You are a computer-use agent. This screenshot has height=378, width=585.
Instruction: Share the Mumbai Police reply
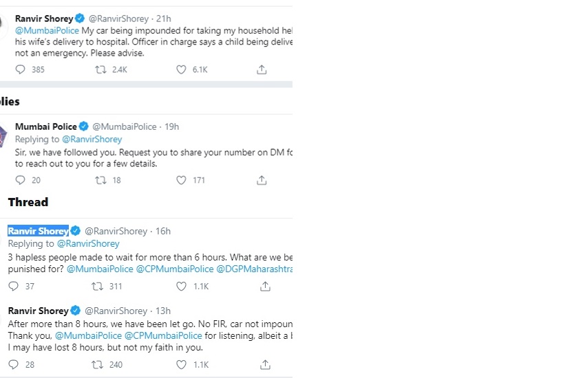coord(262,180)
